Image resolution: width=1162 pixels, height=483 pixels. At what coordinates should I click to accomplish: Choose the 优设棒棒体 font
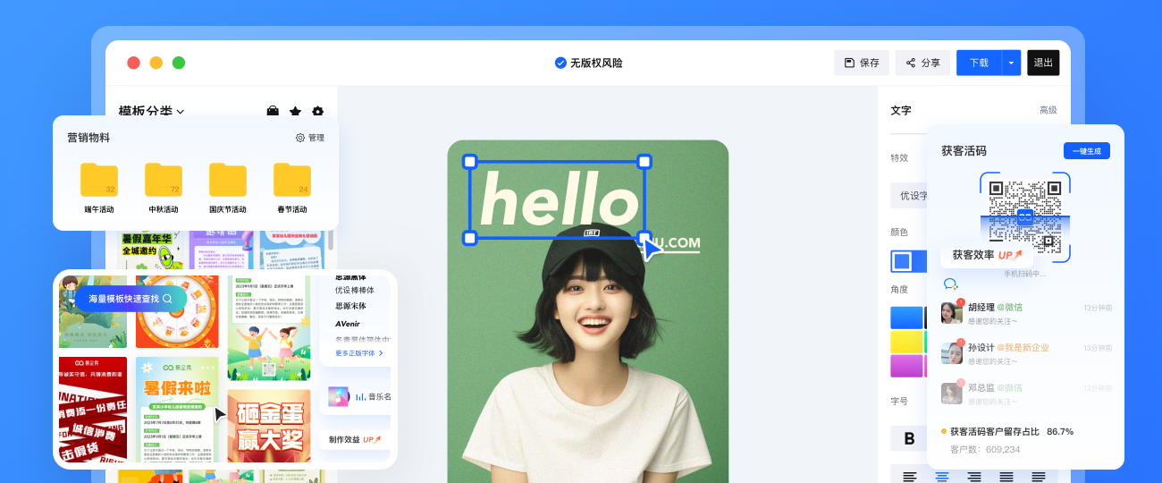pyautogui.click(x=355, y=290)
